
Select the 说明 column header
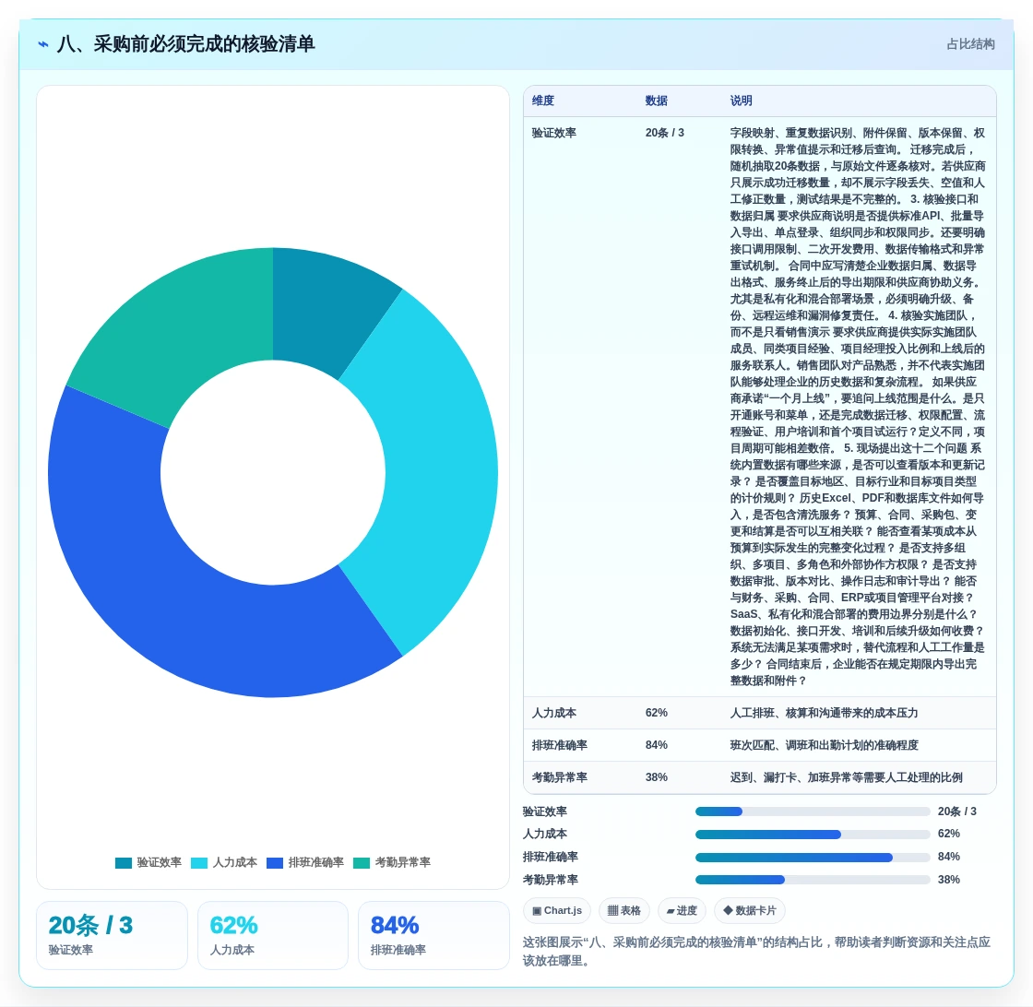[x=742, y=101]
